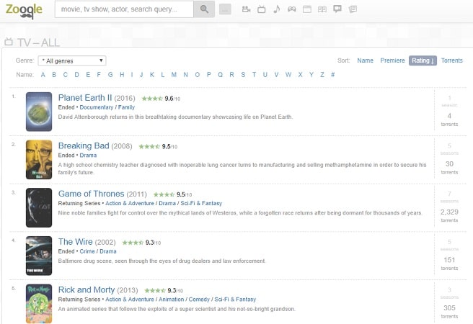Open Action & Adventure genre under Game of Thrones

(129, 203)
